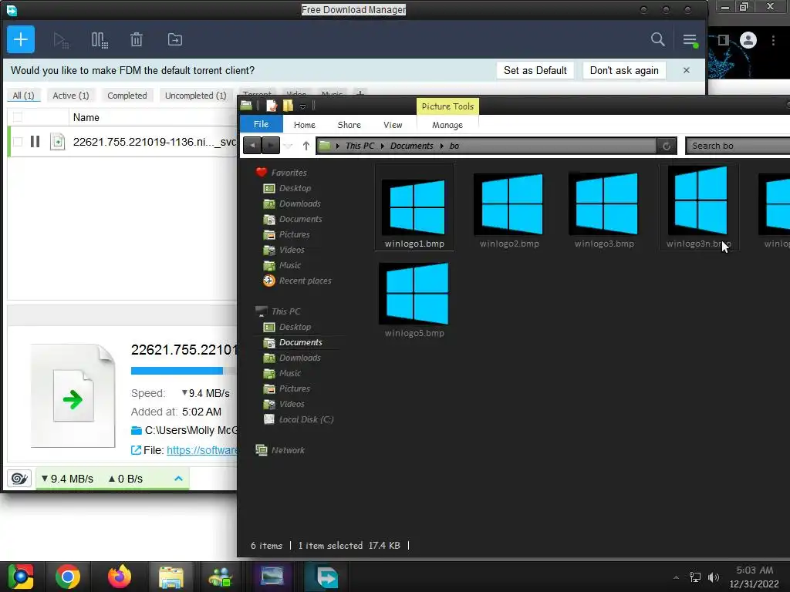Image resolution: width=790 pixels, height=592 pixels.
Task: Click the Search bo input field
Action: pos(738,146)
